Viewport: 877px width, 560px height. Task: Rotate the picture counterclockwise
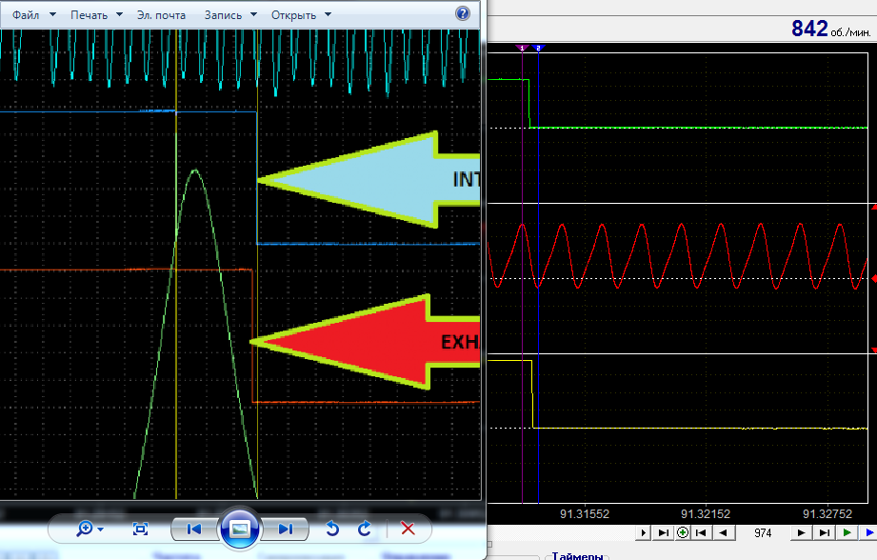point(332,529)
